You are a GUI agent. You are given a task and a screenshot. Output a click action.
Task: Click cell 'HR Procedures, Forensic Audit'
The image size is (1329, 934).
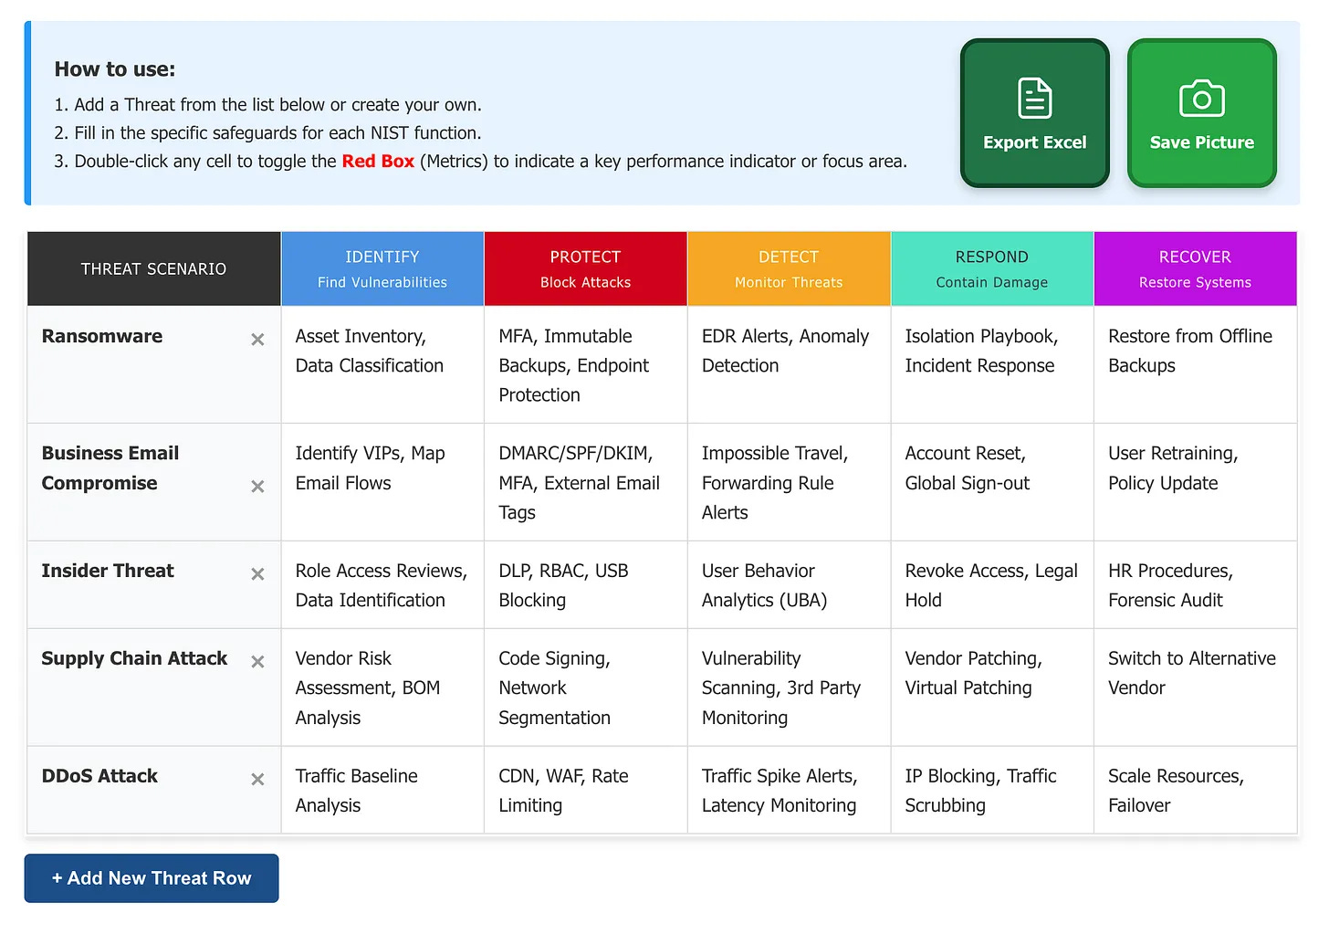1195,585
